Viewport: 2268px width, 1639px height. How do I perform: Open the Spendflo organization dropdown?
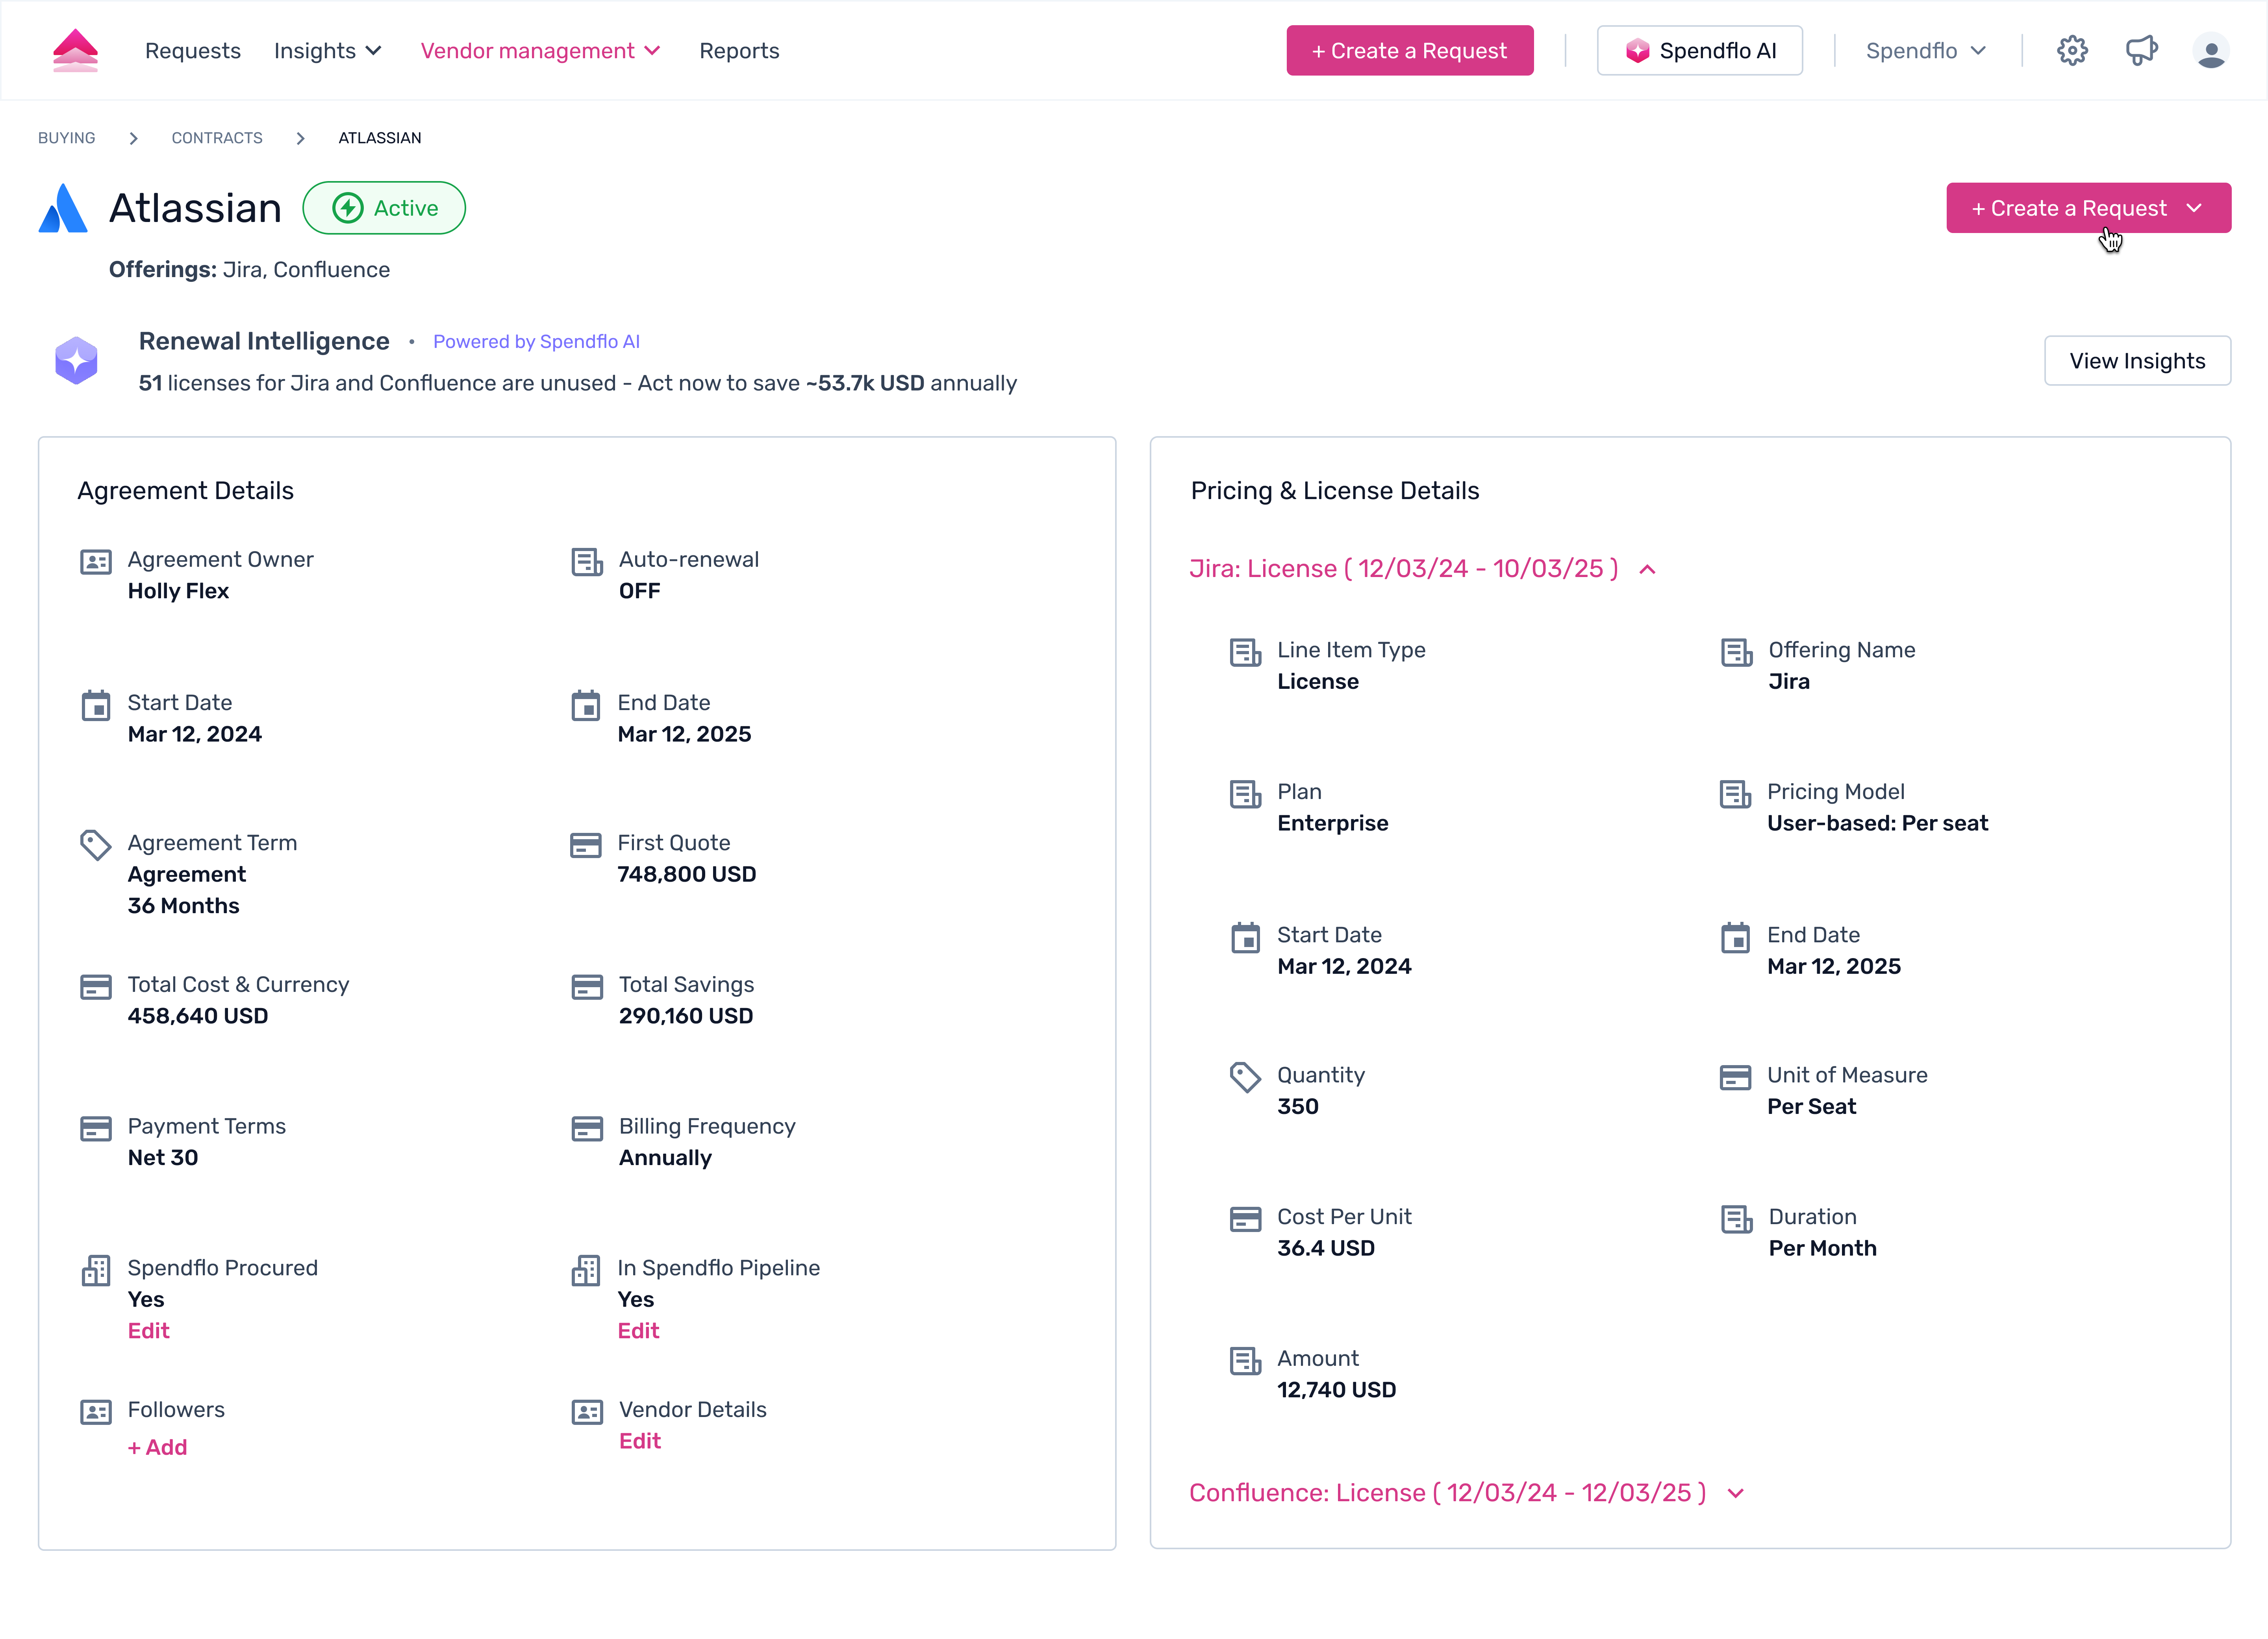(x=1925, y=51)
